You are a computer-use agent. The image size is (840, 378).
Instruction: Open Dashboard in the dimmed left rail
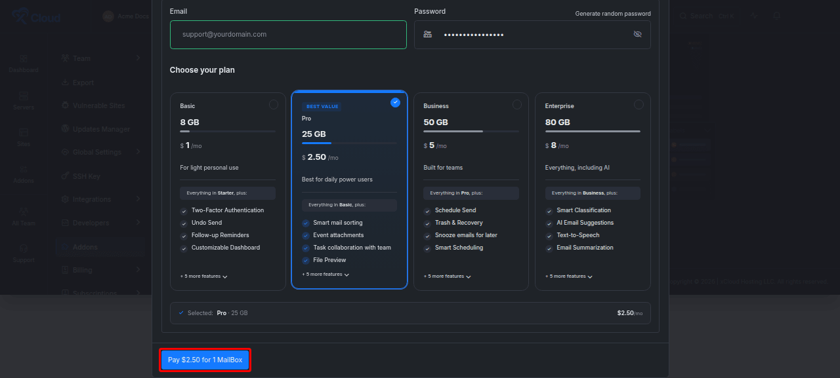(x=24, y=64)
